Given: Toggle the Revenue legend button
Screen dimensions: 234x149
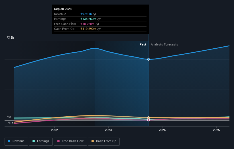Looking at the screenshot, I should click(x=16, y=141).
